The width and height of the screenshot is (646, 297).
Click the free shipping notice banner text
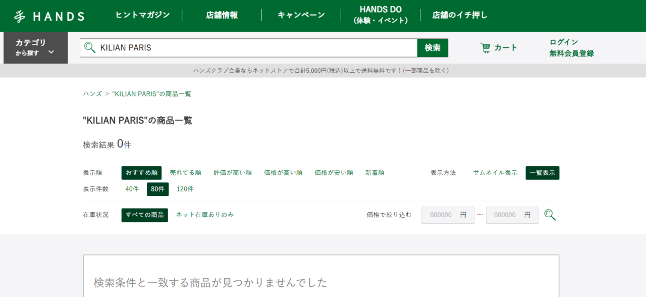tap(321, 71)
